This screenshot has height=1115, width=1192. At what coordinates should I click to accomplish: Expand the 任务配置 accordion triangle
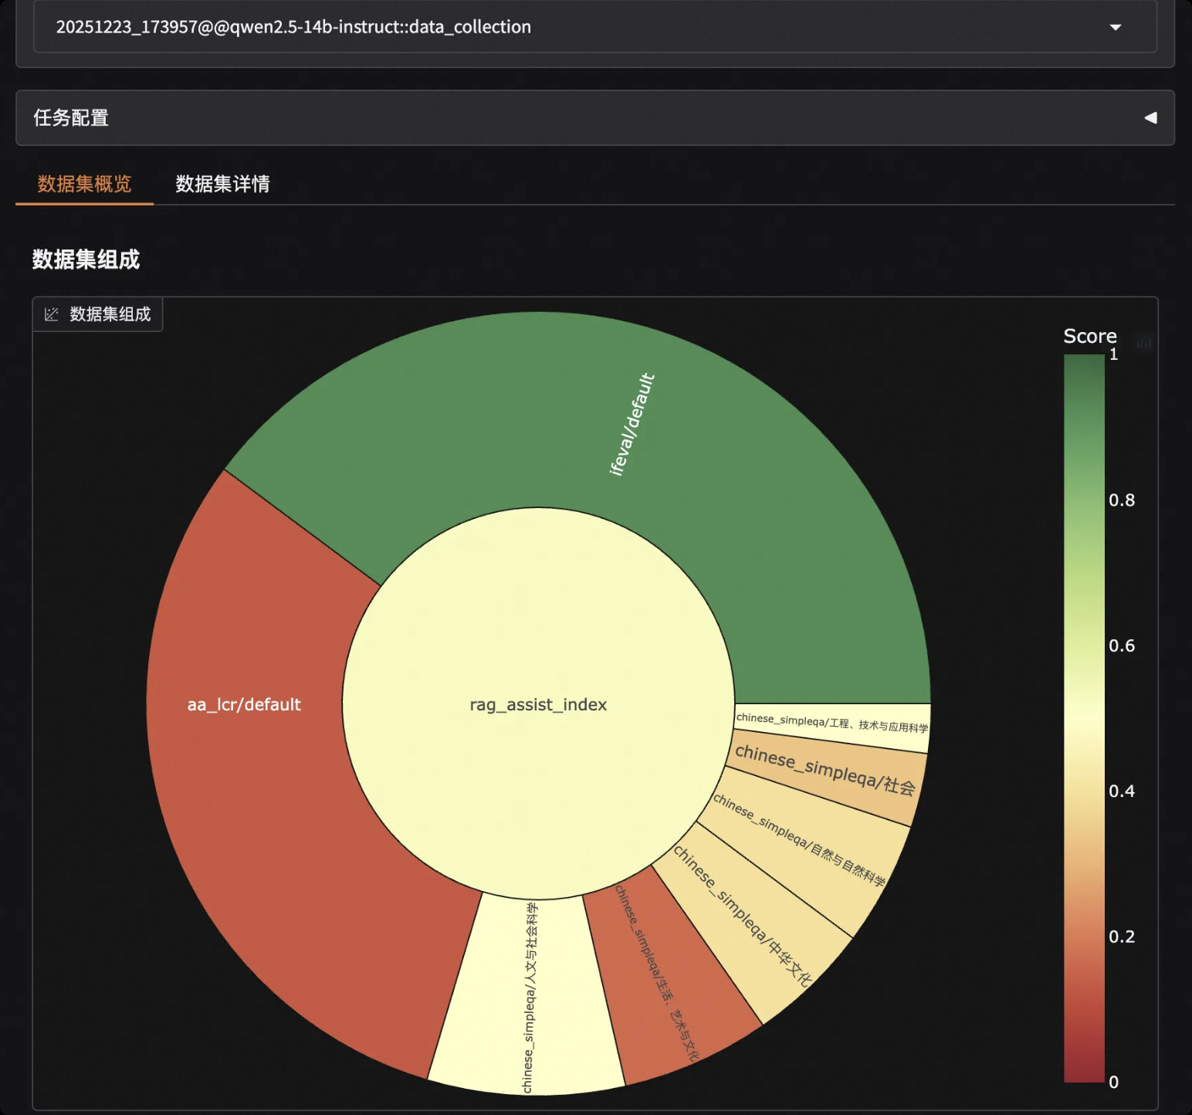click(1150, 118)
